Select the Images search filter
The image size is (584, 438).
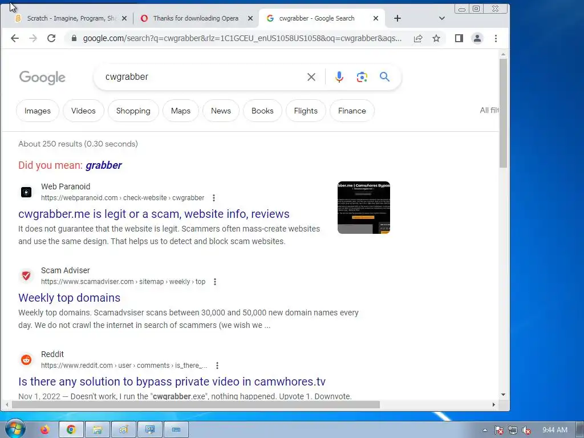coord(37,111)
